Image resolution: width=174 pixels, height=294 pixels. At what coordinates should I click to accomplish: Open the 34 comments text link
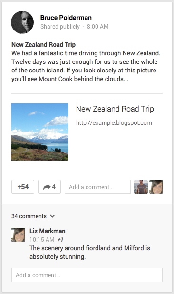[x=29, y=216]
